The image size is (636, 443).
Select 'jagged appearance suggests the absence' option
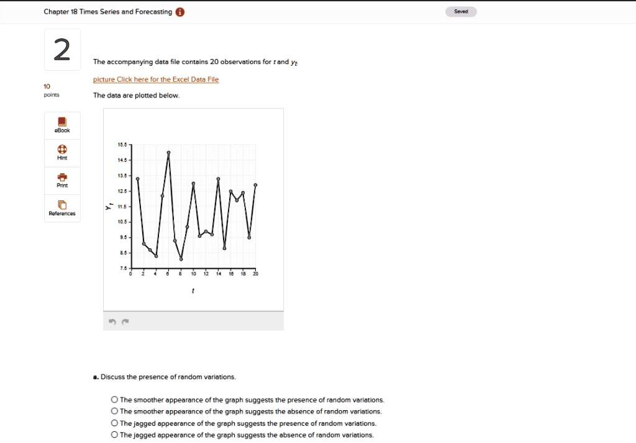click(x=114, y=435)
